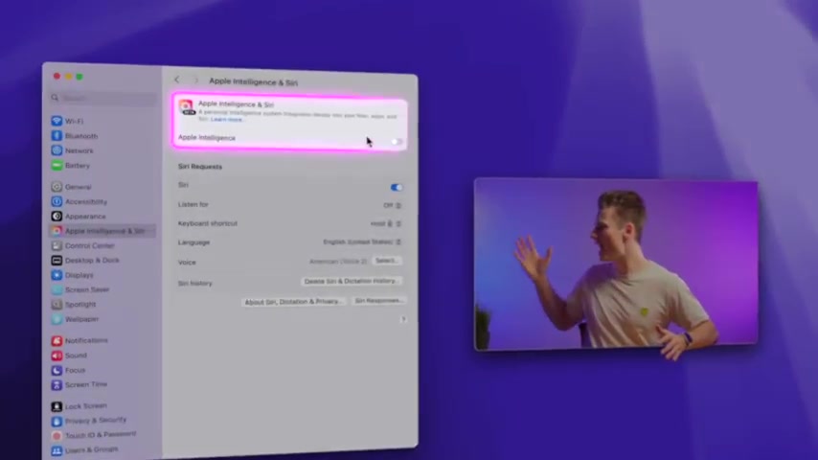Open the Spotlight sidebar icon
This screenshot has width=818, height=460.
click(x=57, y=304)
